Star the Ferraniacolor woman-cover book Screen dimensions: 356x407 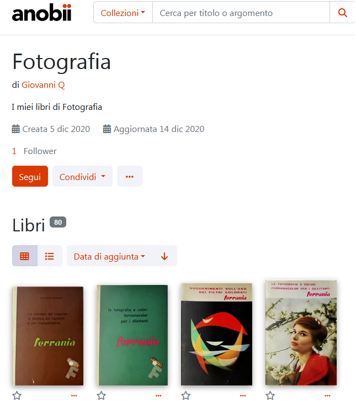pos(270,397)
